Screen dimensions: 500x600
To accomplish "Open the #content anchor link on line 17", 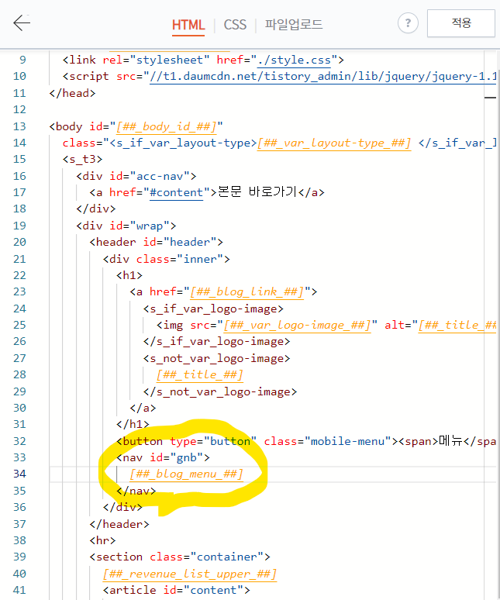I will 177,192.
